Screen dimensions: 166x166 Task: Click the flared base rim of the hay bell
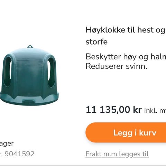click(29, 99)
